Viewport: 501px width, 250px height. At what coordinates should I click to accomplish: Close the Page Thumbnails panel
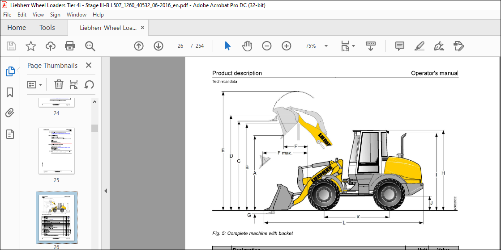[x=89, y=65]
